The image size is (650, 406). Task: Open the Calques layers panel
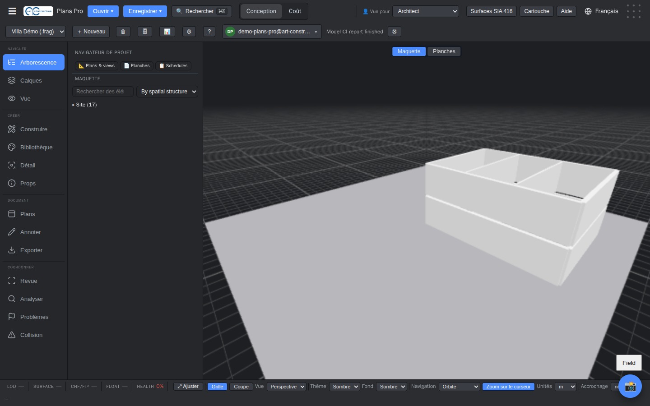pos(33,80)
